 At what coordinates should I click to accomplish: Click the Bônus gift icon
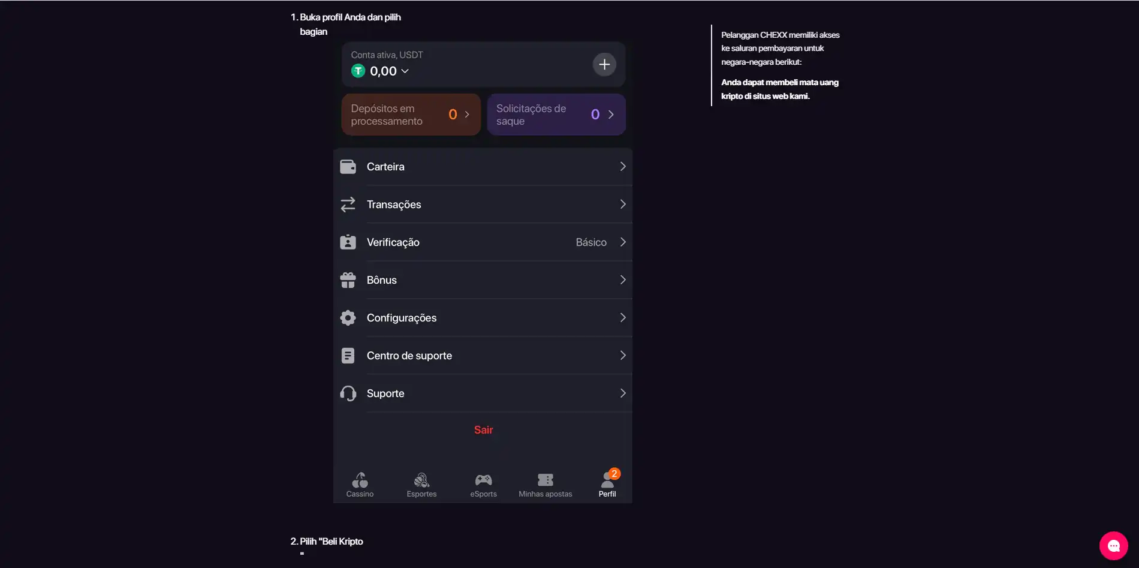pyautogui.click(x=348, y=280)
